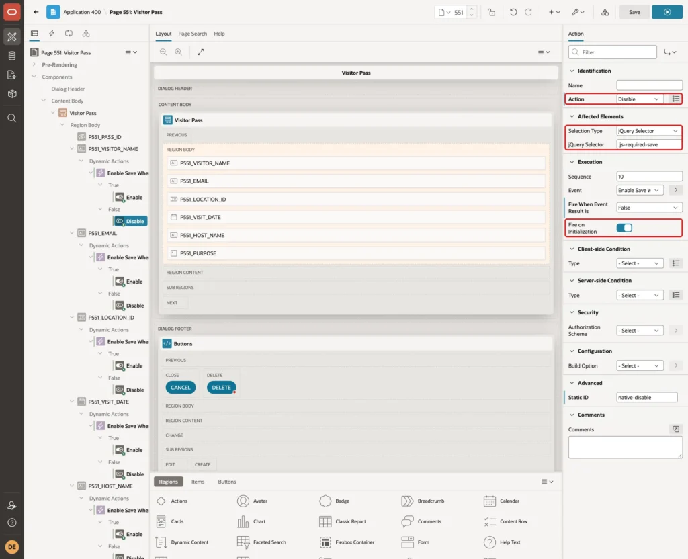Toggle Fire on Initialization switch
This screenshot has width=688, height=559.
point(624,228)
